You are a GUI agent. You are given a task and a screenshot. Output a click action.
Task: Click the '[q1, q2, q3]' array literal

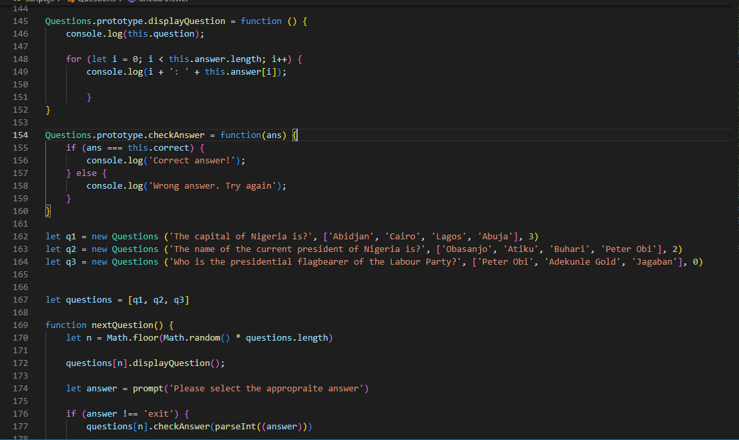[x=158, y=300]
